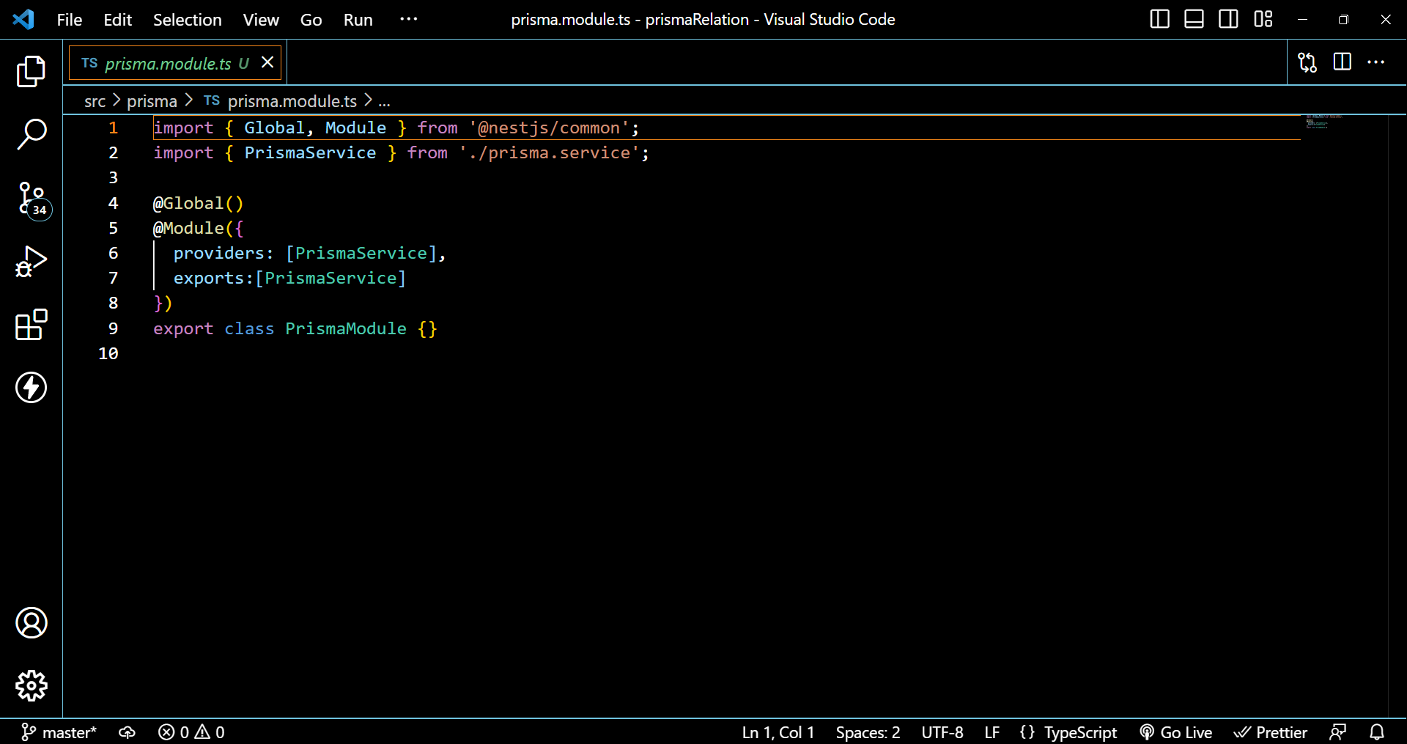1407x744 pixels.
Task: Toggle the secondary side bar layout button
Action: click(1228, 19)
